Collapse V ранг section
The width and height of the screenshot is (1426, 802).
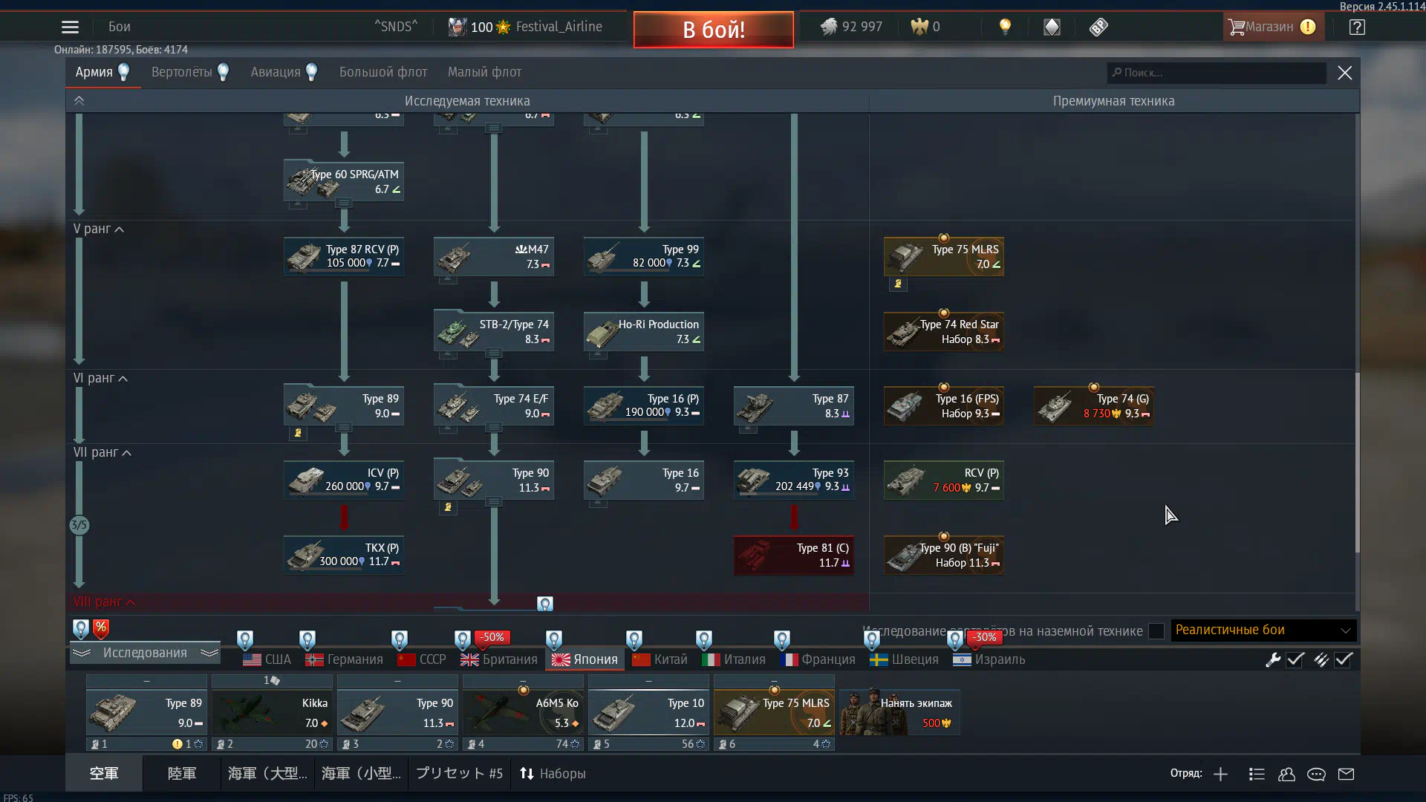[99, 229]
